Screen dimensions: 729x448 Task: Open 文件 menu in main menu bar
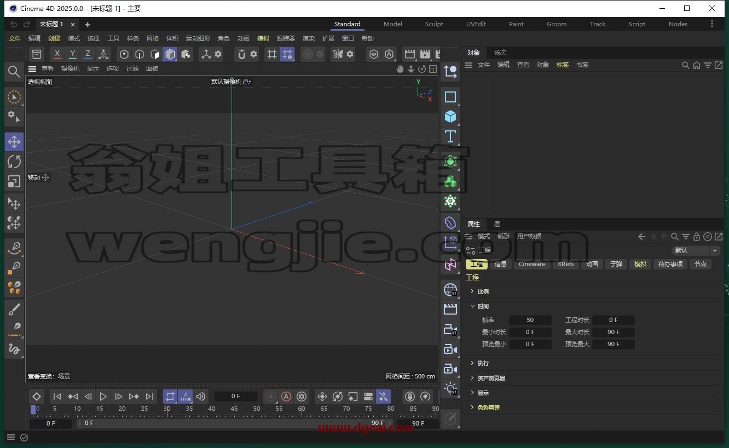tap(15, 38)
